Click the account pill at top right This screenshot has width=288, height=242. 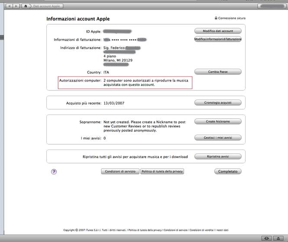point(272,6)
